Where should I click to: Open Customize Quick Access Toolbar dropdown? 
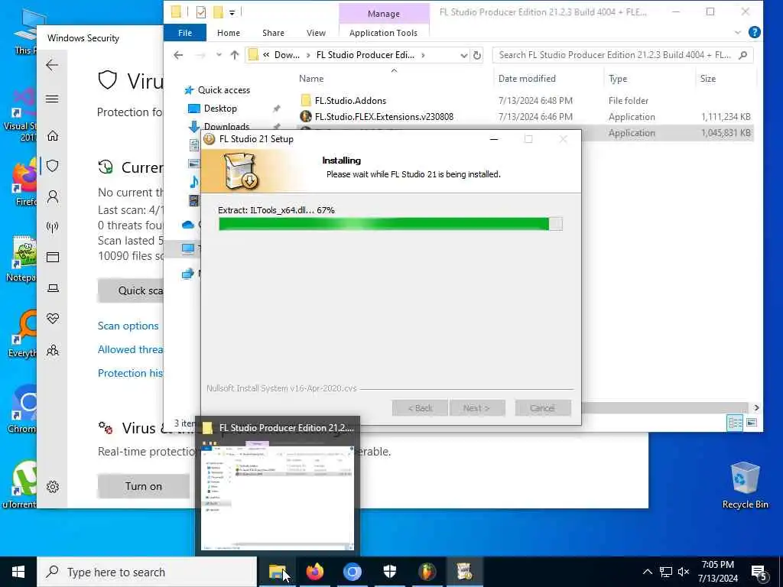click(x=232, y=12)
